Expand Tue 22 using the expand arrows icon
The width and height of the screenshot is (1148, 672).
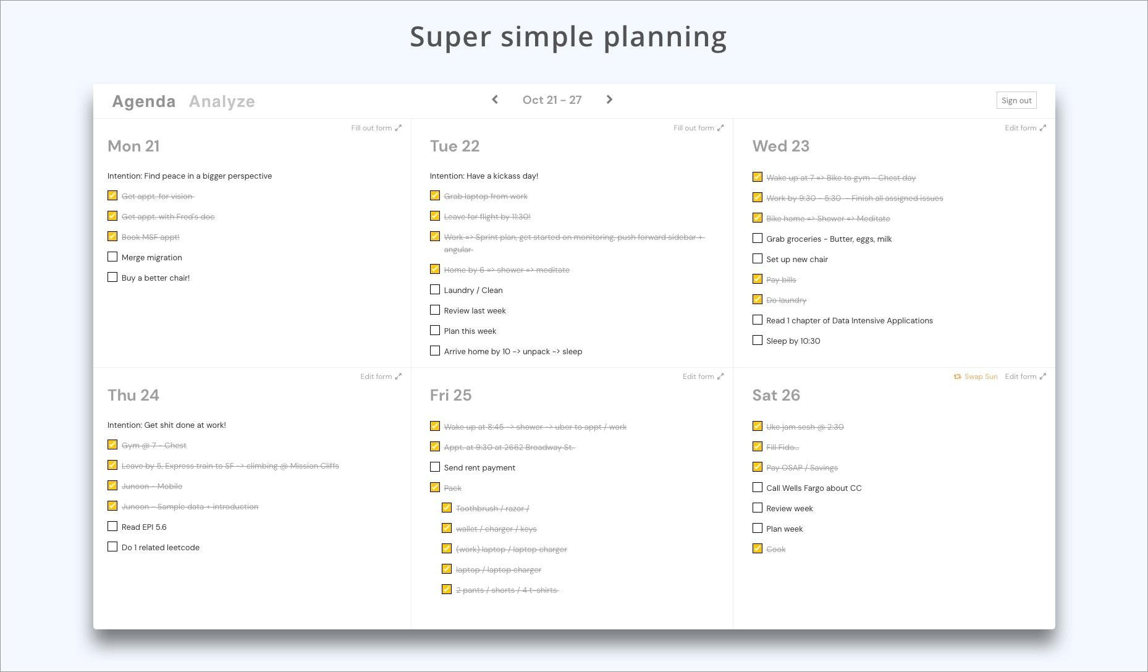720,128
